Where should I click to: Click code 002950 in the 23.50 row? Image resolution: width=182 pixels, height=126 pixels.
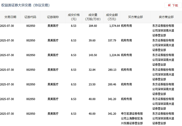(x=31, y=85)
